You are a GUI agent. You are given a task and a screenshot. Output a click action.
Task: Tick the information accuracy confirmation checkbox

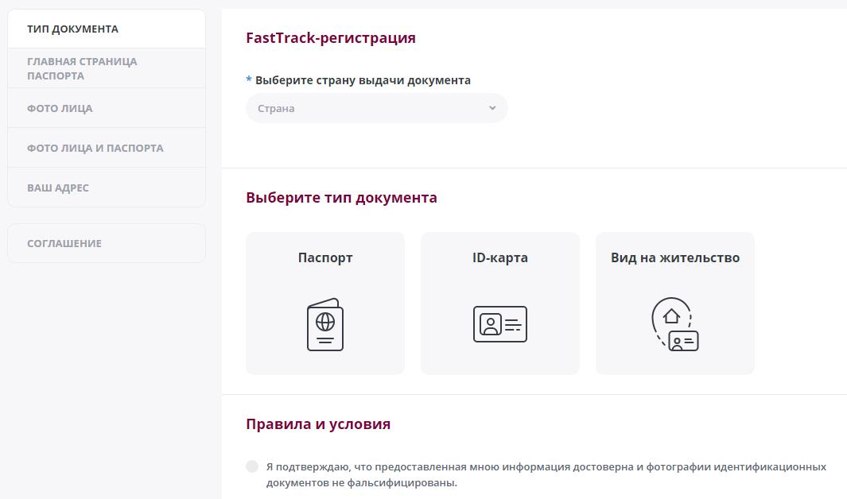[252, 466]
